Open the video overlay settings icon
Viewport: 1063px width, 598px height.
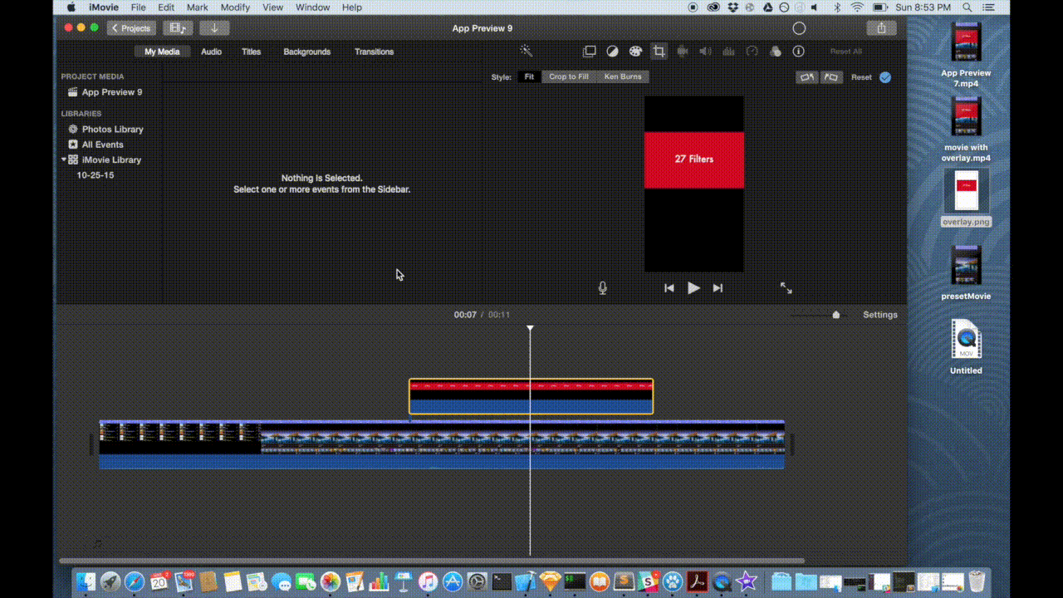589,51
